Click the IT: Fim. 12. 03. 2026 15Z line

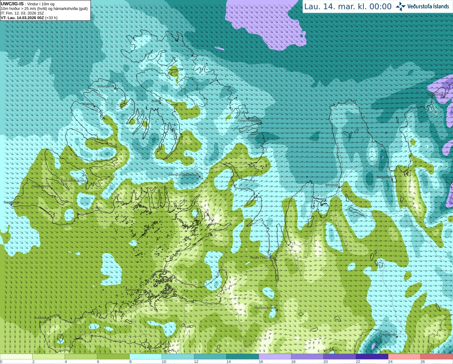pyautogui.click(x=22, y=13)
